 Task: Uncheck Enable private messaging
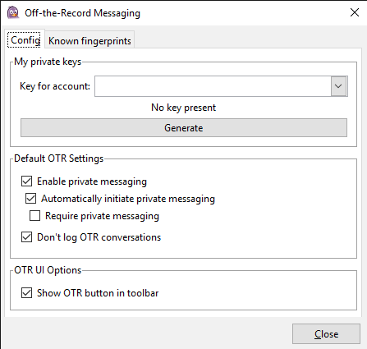[26, 181]
